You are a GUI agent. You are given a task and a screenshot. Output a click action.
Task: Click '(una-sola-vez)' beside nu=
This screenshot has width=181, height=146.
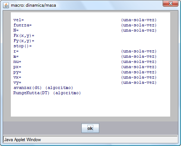pos(139,62)
